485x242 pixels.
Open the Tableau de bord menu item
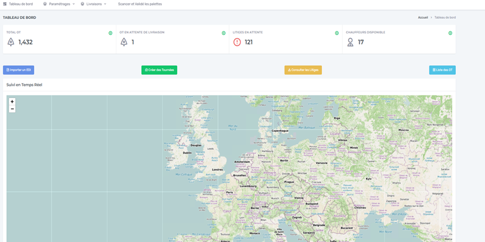coord(18,4)
